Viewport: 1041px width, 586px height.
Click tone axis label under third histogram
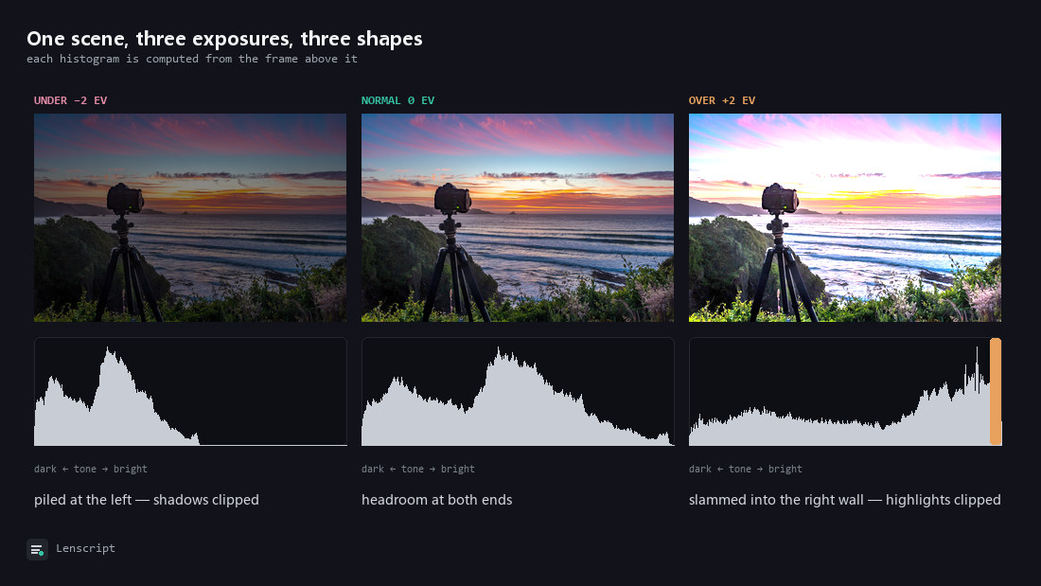pos(745,469)
